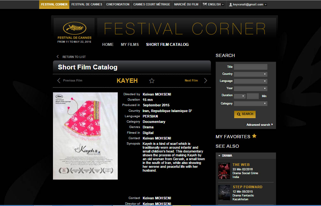Open The Web film title link
The image size is (321, 206).
pyautogui.click(x=241, y=165)
